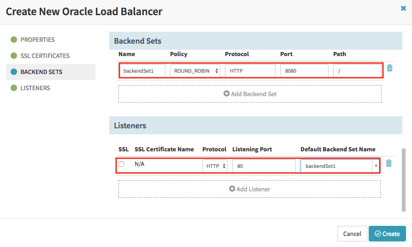Screen dimensions: 412x247
Task: Click the Cancel button
Action: pos(352,234)
